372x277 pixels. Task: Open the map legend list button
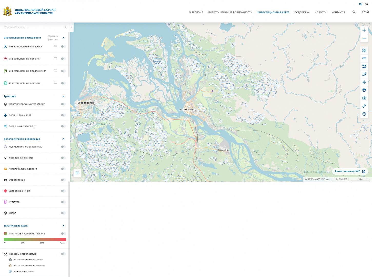[77, 173]
